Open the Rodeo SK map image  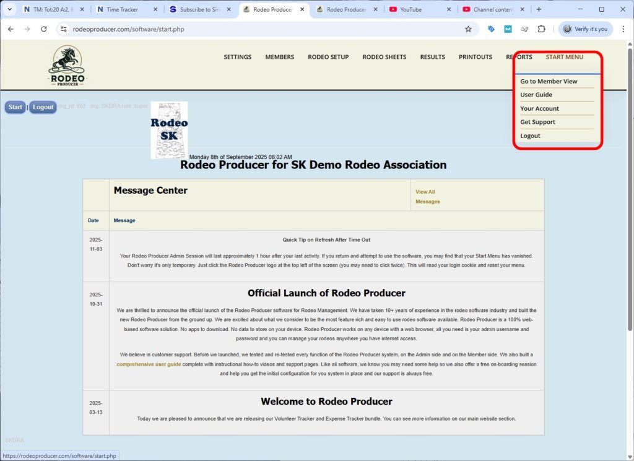pos(168,129)
